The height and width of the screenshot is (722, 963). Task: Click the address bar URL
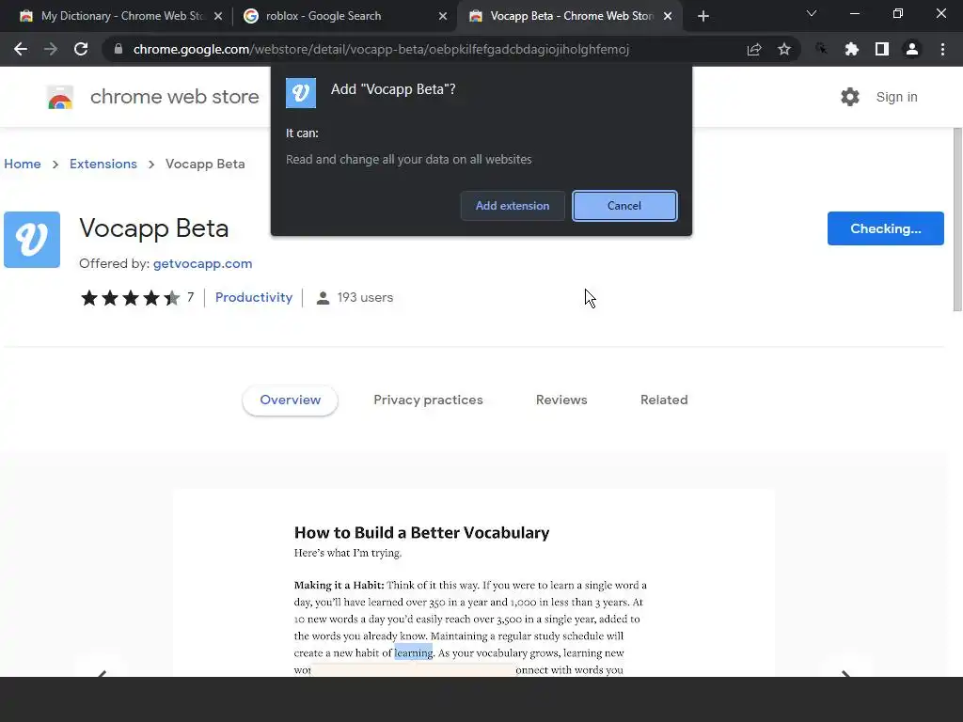tap(381, 49)
